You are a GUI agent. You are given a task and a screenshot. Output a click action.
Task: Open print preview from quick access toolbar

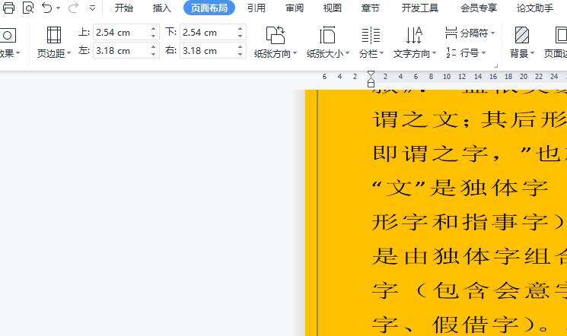point(28,8)
